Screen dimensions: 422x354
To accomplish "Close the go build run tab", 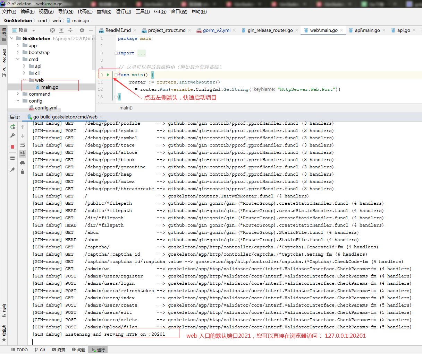I will coord(101,117).
